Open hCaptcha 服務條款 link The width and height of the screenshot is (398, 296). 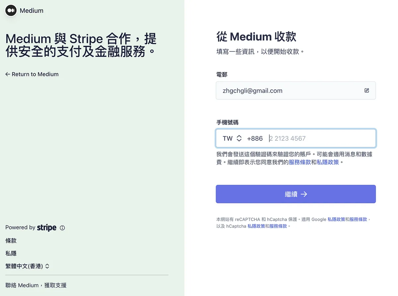tap(278, 226)
